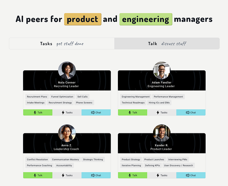Screen dimensions: 228x186
Task: Click chat icon on Xander R.'s card
Action: (188, 175)
